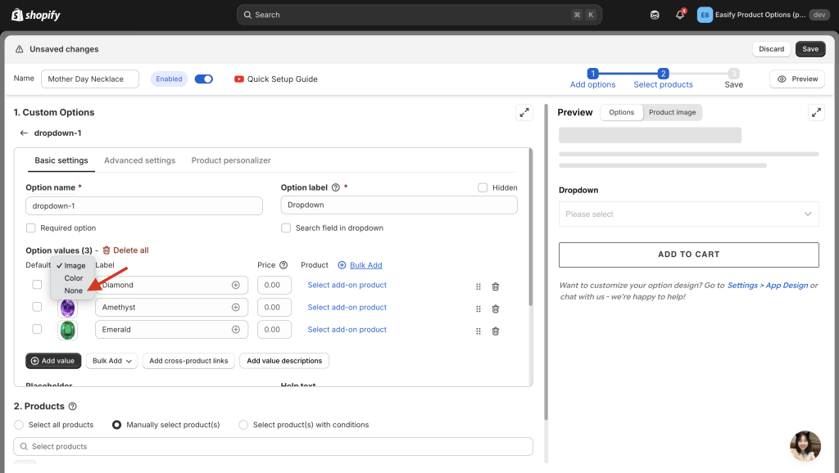Image resolution: width=839 pixels, height=473 pixels.
Task: Open the Bulk Add dropdown button
Action: click(111, 361)
